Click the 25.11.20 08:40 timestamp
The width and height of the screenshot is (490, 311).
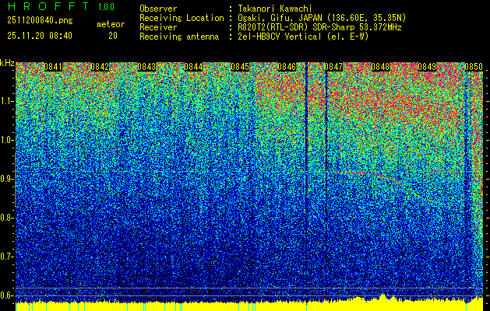(x=39, y=36)
